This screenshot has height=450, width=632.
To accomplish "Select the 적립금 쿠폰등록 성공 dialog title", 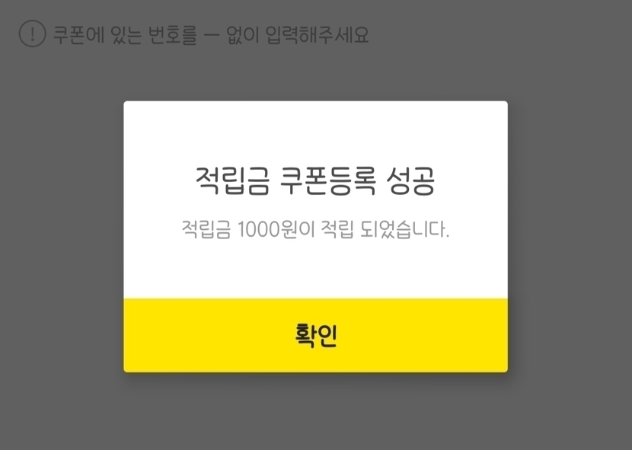I will click(x=315, y=180).
